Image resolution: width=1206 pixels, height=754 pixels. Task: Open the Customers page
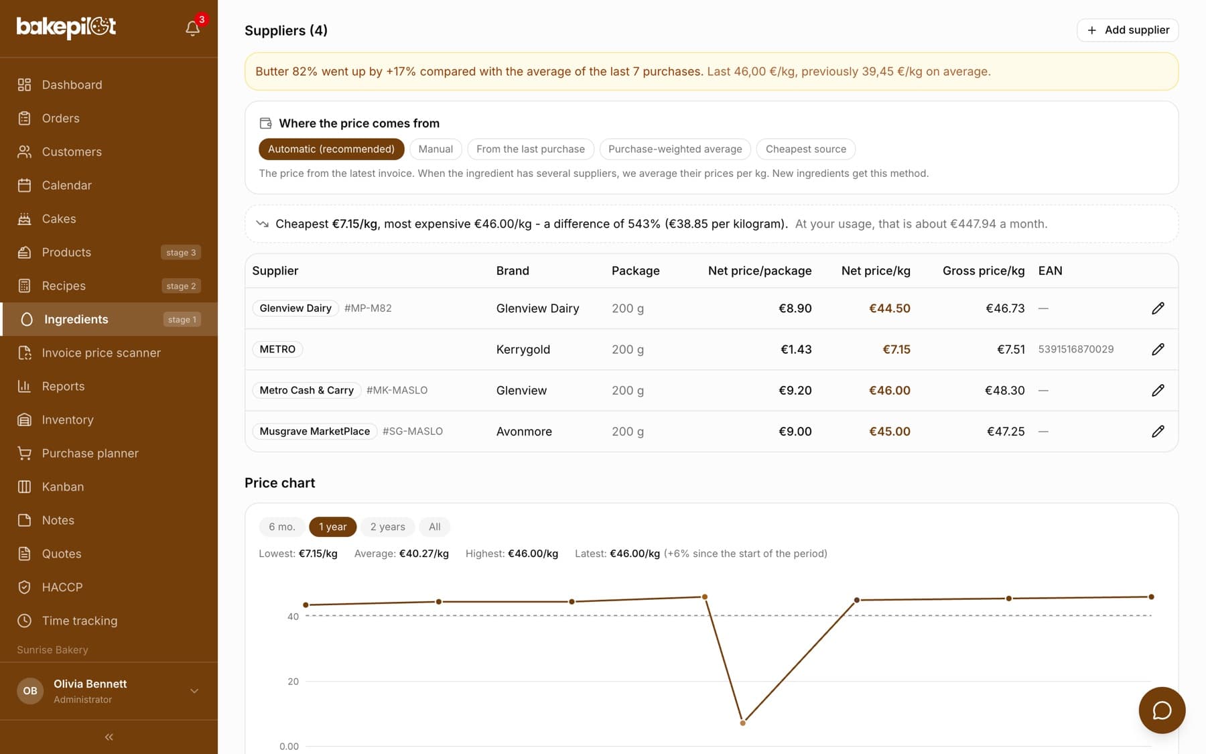click(109, 151)
